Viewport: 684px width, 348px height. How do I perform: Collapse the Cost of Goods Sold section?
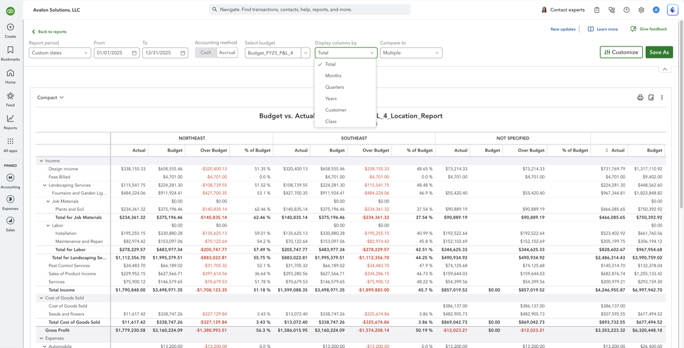click(x=41, y=298)
